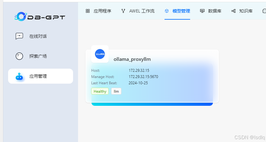Open the 在线对话 sidebar item

point(41,36)
